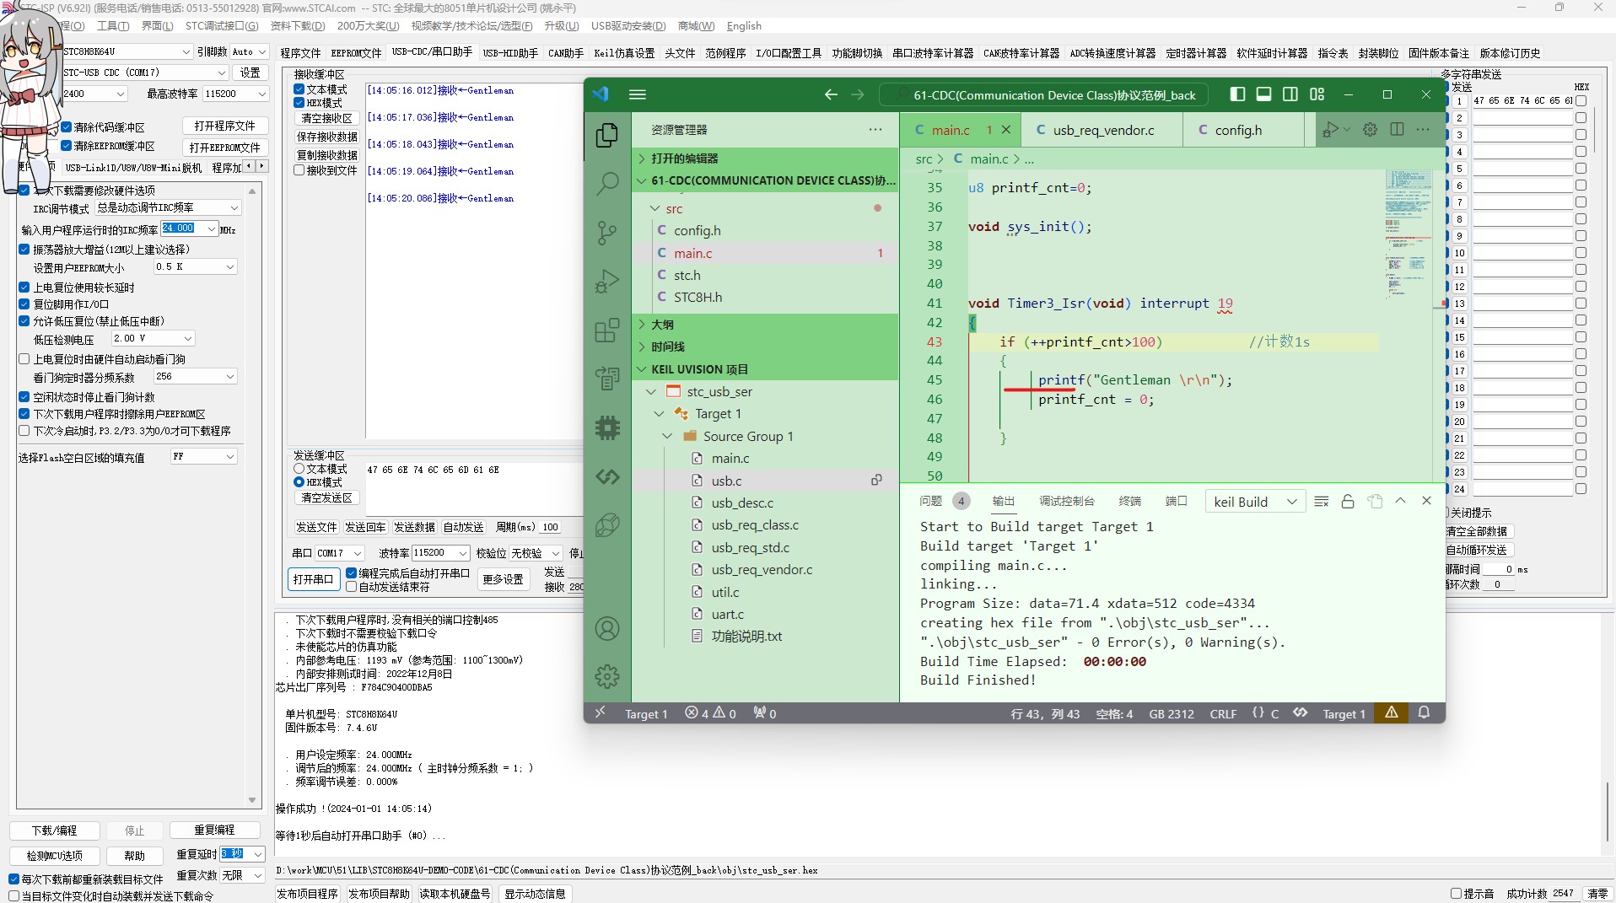
Task: Open the Explorer view in VS Code
Action: (606, 135)
